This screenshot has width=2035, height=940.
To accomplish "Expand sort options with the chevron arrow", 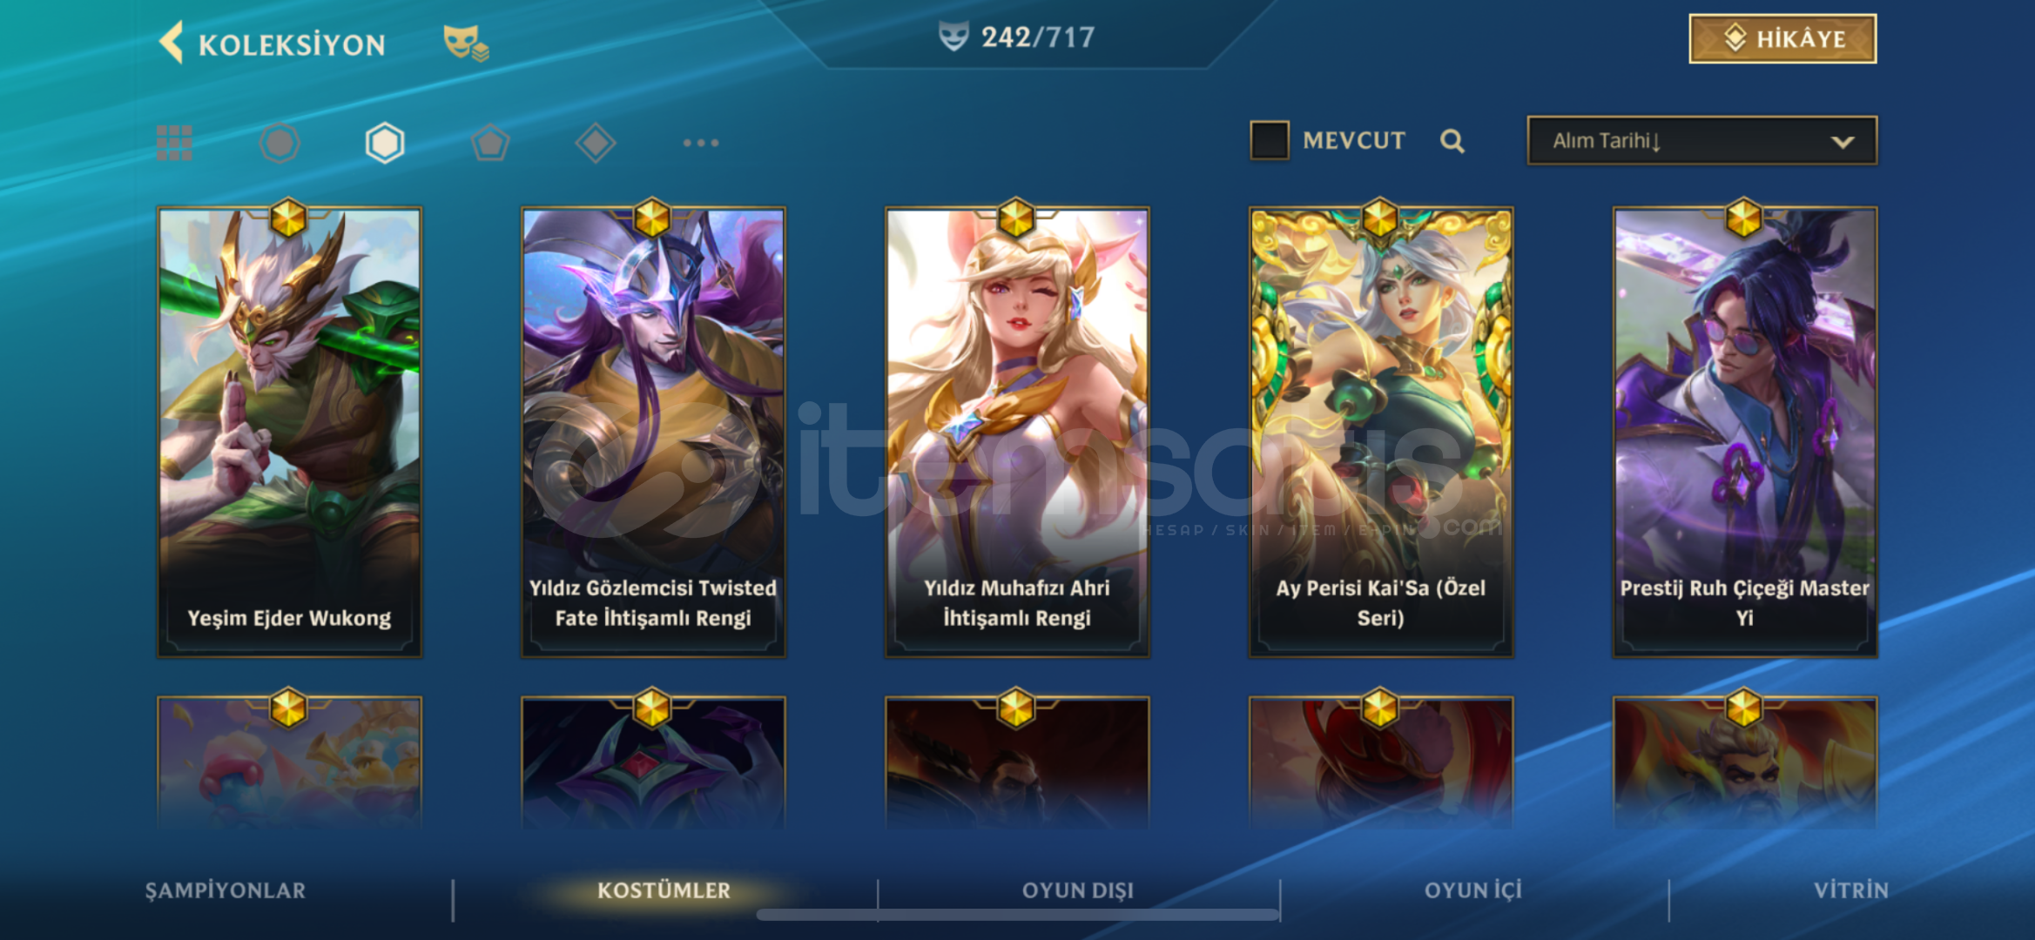I will click(1843, 142).
